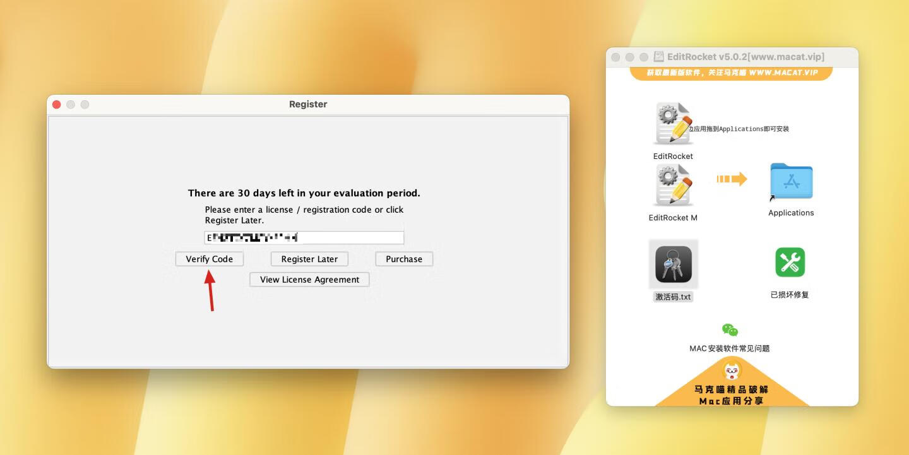Click the 马克喵精品破解 banner text
Image resolution: width=909 pixels, height=455 pixels.
732,389
